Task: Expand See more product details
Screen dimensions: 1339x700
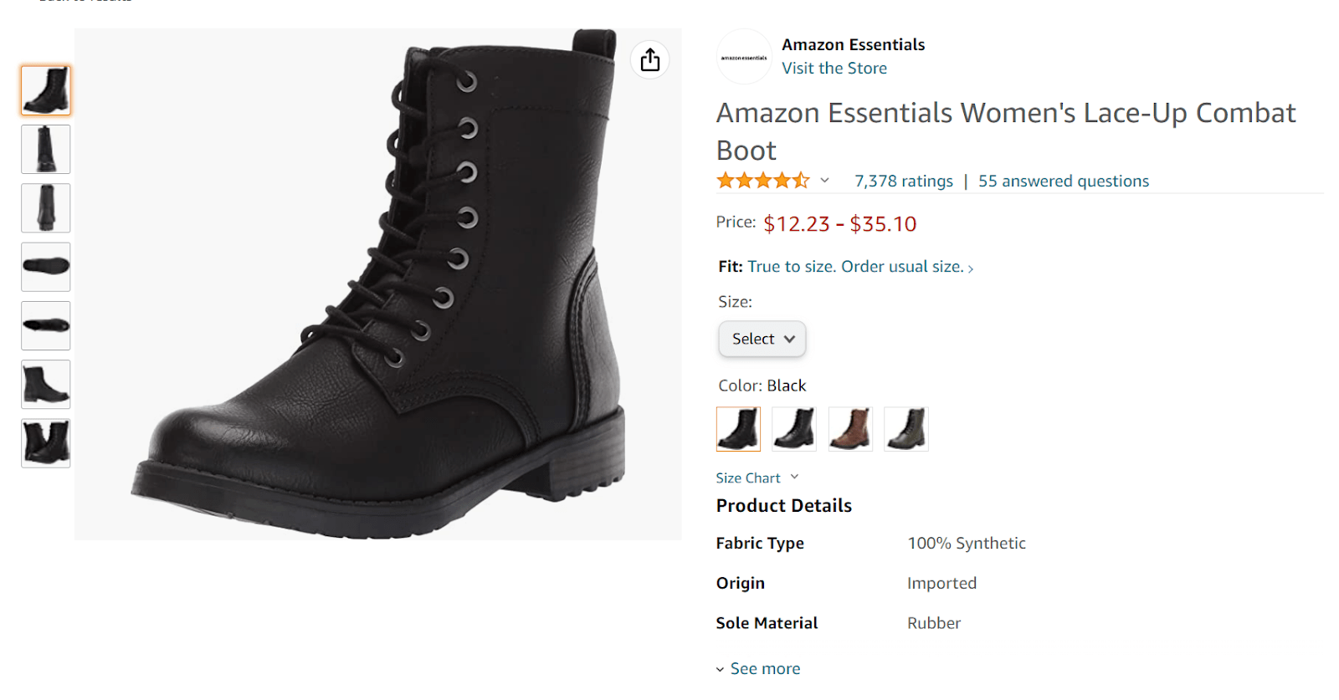Action: tap(758, 668)
